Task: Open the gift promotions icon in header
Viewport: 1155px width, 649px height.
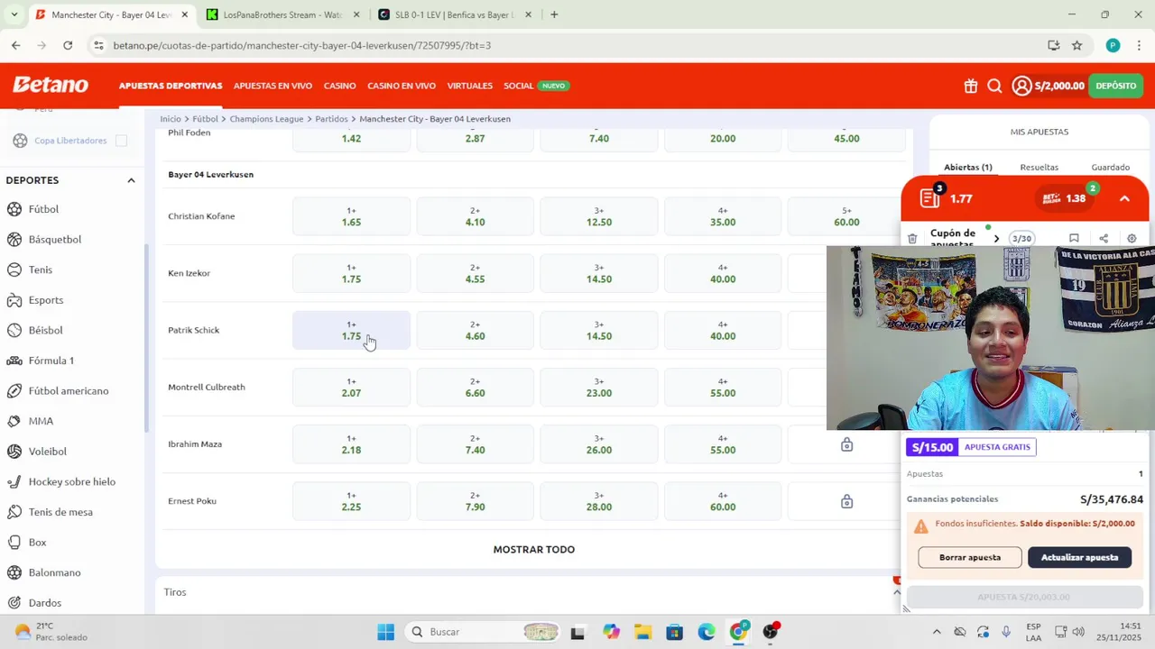Action: click(970, 86)
